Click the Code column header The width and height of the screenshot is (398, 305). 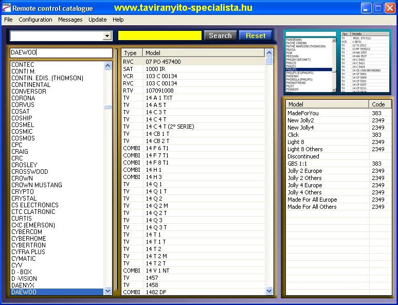tap(380, 104)
